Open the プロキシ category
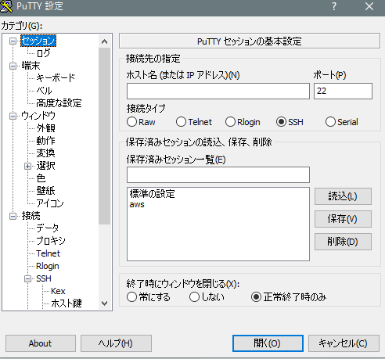The image size is (385, 359). tap(51, 241)
